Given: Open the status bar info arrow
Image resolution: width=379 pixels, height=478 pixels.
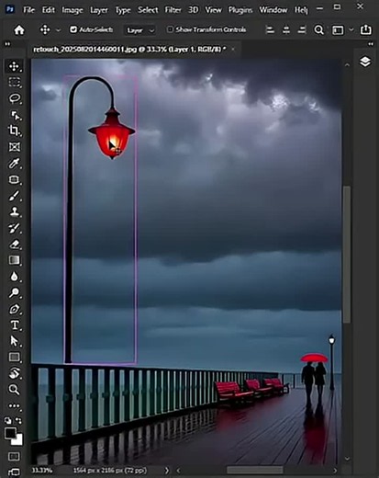Looking at the screenshot, I should click(x=167, y=470).
